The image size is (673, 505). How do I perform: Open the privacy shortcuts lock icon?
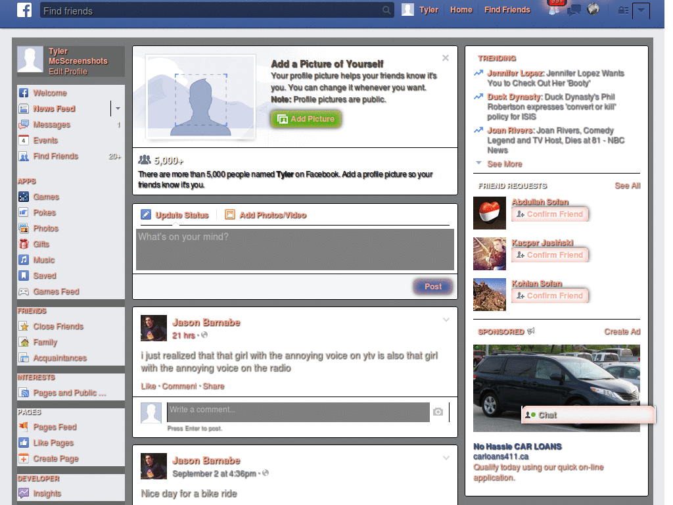[x=623, y=11]
